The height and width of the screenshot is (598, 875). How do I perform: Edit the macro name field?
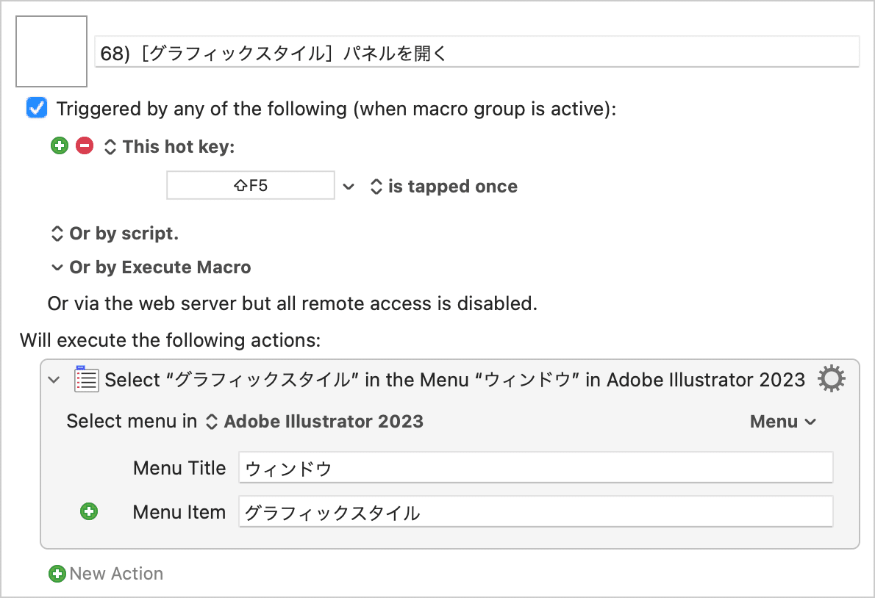pos(477,52)
